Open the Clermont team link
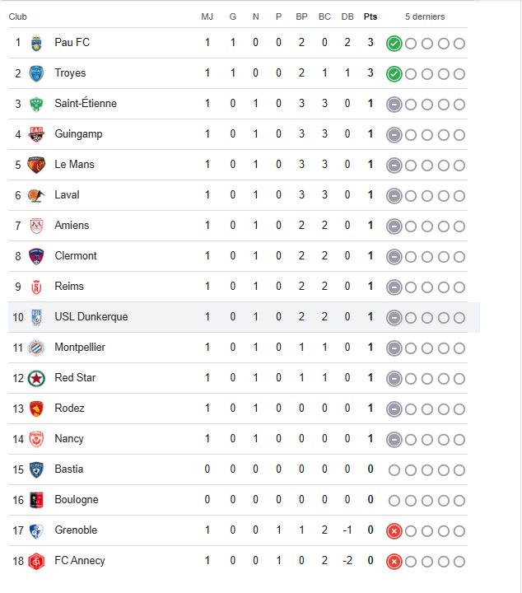The height and width of the screenshot is (593, 522). click(76, 256)
